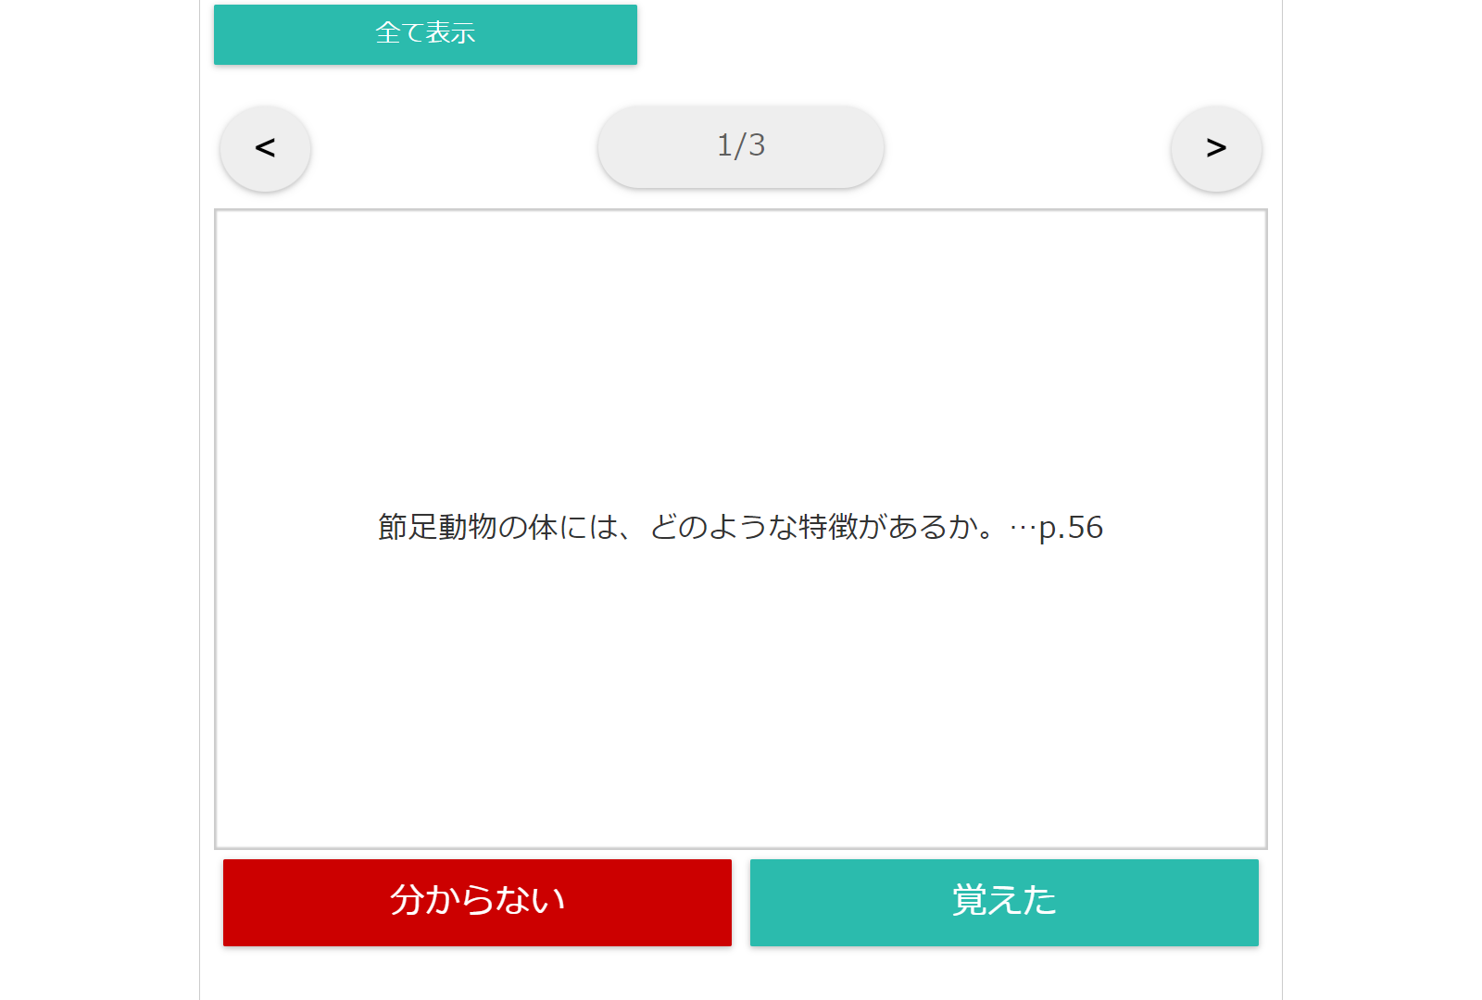Click the 全て表示 button

coord(425,34)
